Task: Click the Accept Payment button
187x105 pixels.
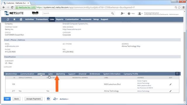Action: 34,99
